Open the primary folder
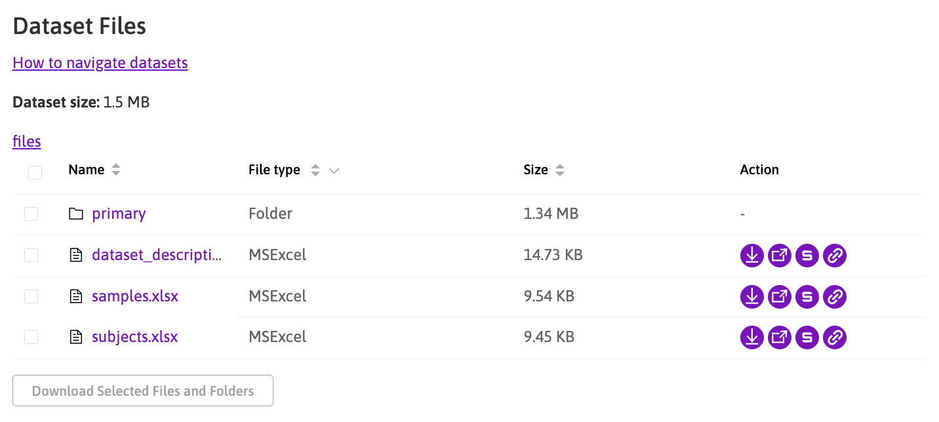Image resolution: width=939 pixels, height=422 pixels. click(x=119, y=214)
